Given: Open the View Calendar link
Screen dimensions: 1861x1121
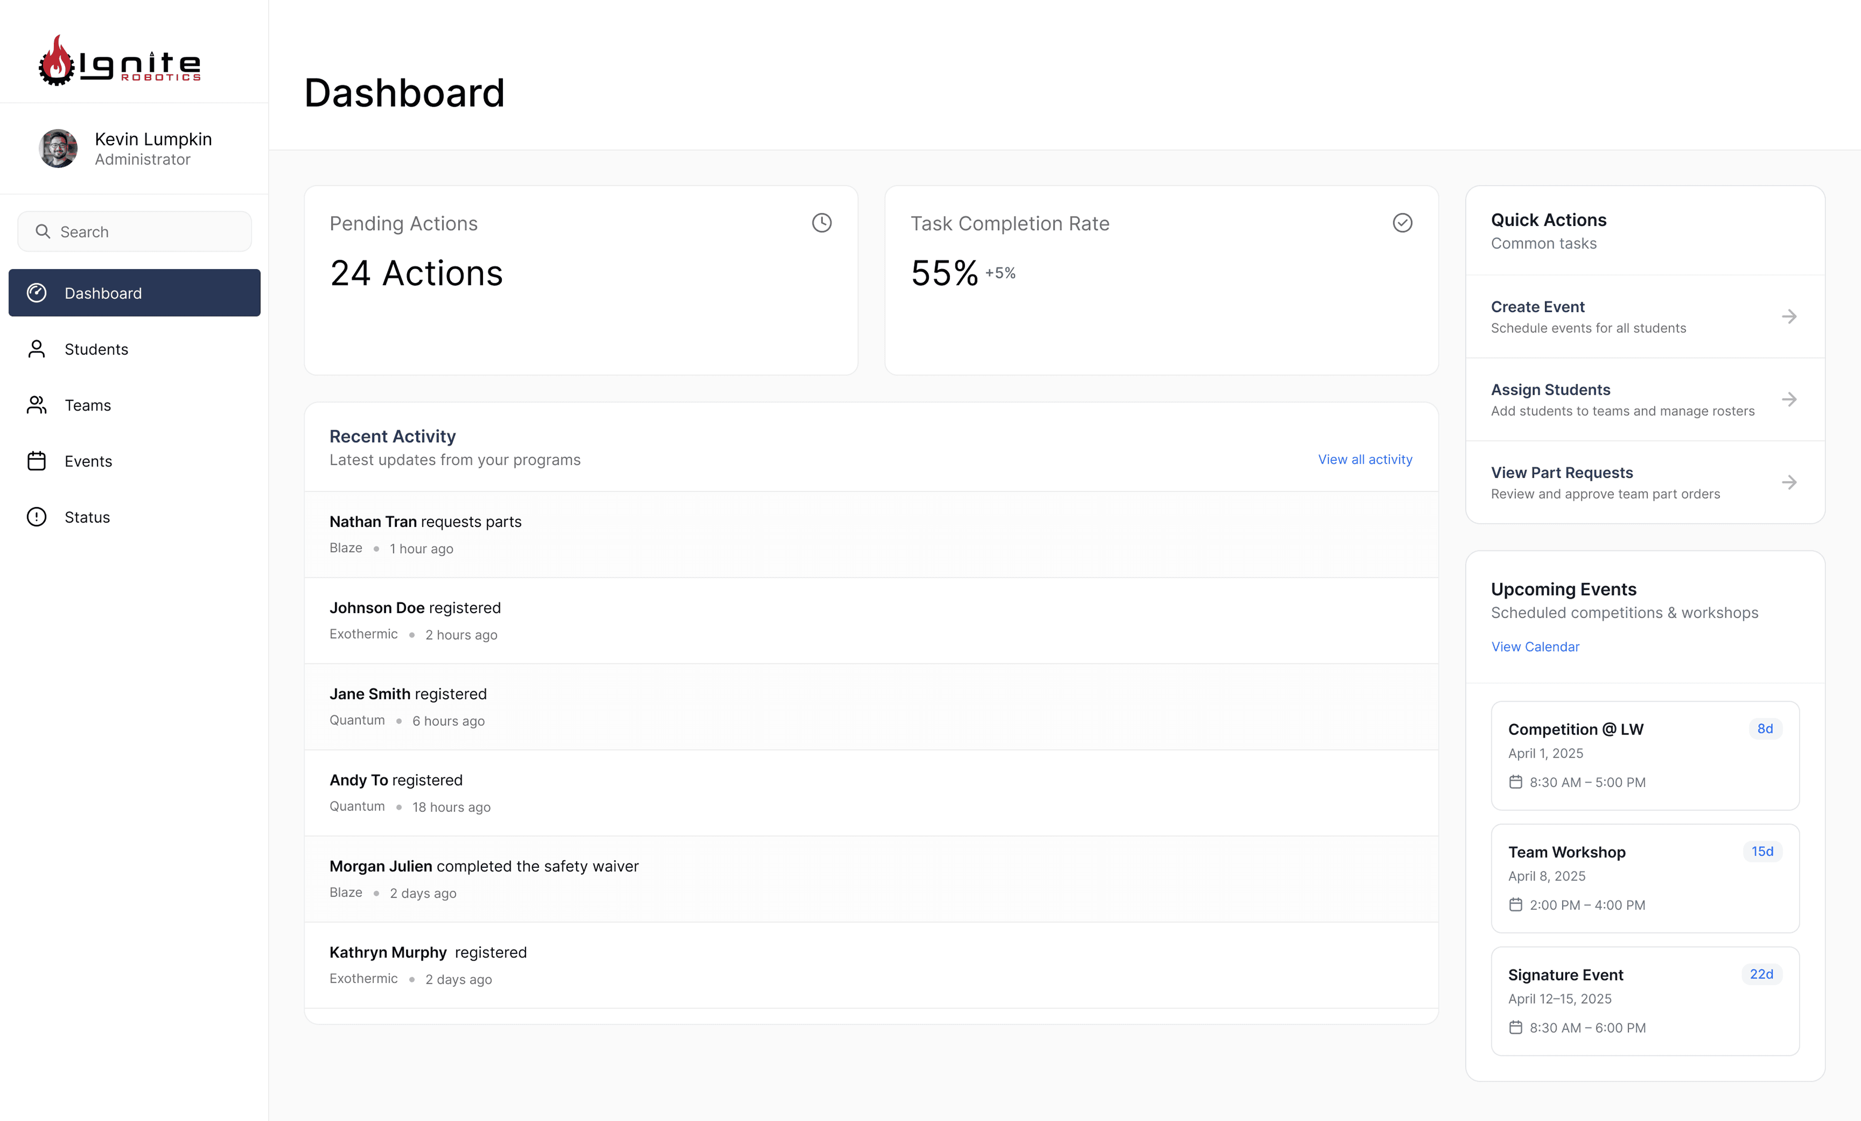Looking at the screenshot, I should point(1534,646).
